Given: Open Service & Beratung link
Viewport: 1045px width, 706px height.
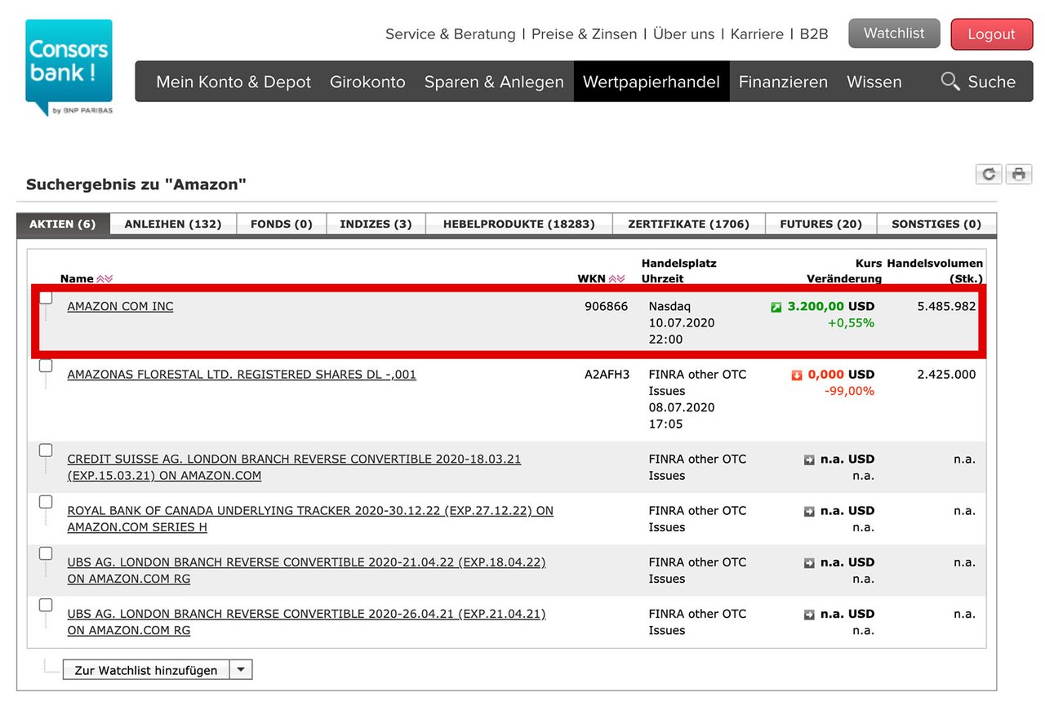Looking at the screenshot, I should click(451, 34).
